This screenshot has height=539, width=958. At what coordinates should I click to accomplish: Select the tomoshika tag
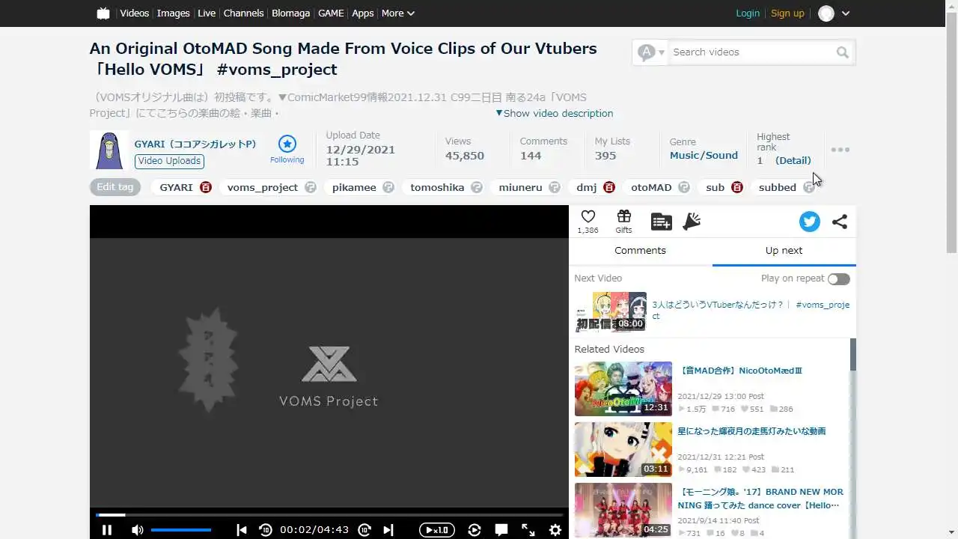tap(437, 187)
